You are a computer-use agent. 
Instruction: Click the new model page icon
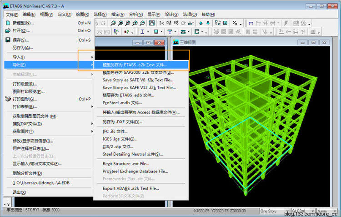point(8,23)
